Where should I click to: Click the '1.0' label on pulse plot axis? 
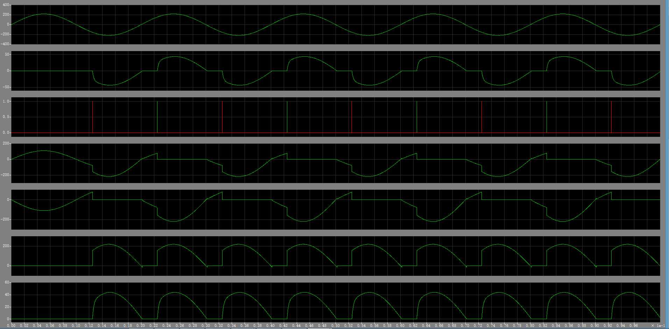(6, 101)
